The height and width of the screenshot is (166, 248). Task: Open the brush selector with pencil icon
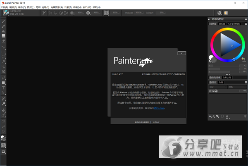(6, 13)
